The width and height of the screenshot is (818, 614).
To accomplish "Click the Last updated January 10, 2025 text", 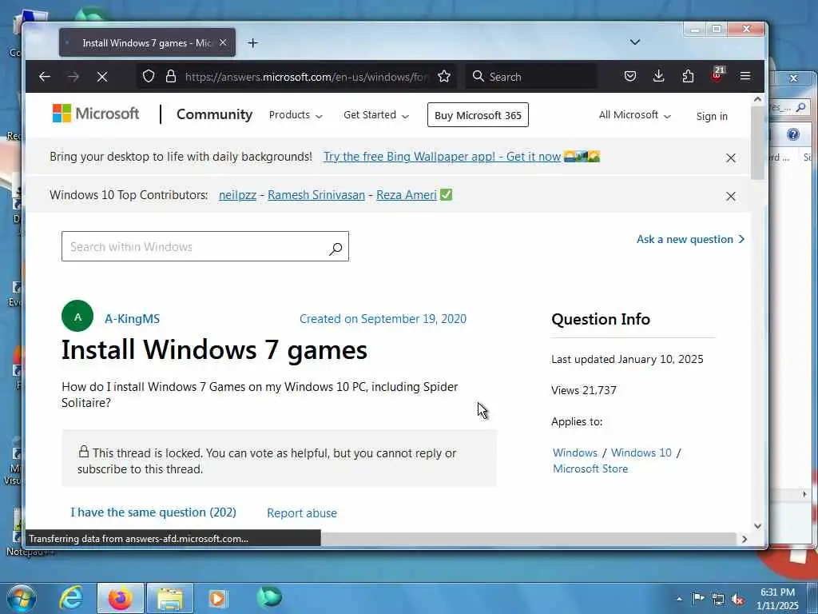I will [627, 359].
